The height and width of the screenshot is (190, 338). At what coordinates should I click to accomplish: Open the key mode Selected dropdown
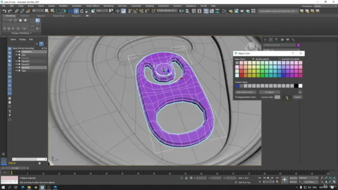click(308, 178)
